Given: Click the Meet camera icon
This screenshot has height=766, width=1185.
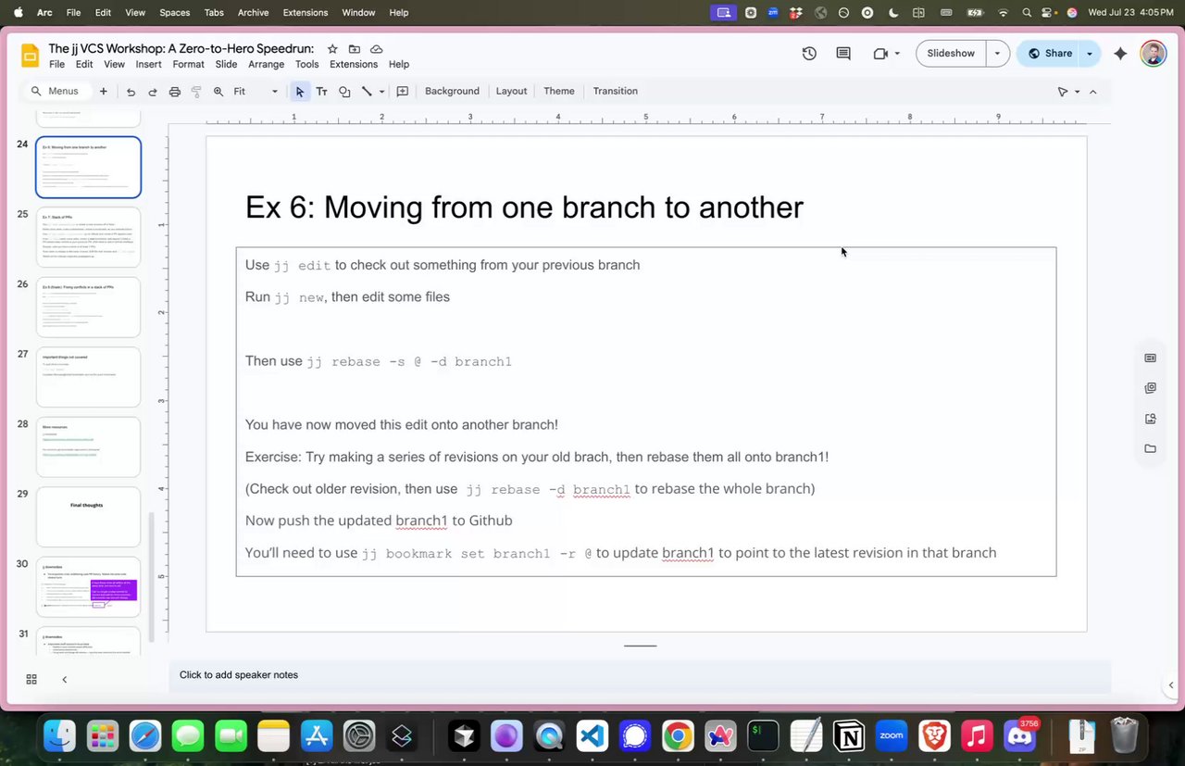Looking at the screenshot, I should (x=880, y=54).
